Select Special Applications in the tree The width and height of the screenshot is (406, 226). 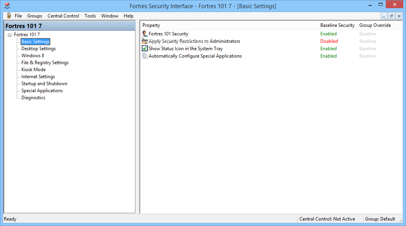(x=42, y=90)
